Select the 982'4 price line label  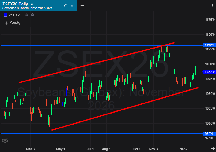coord(209,134)
